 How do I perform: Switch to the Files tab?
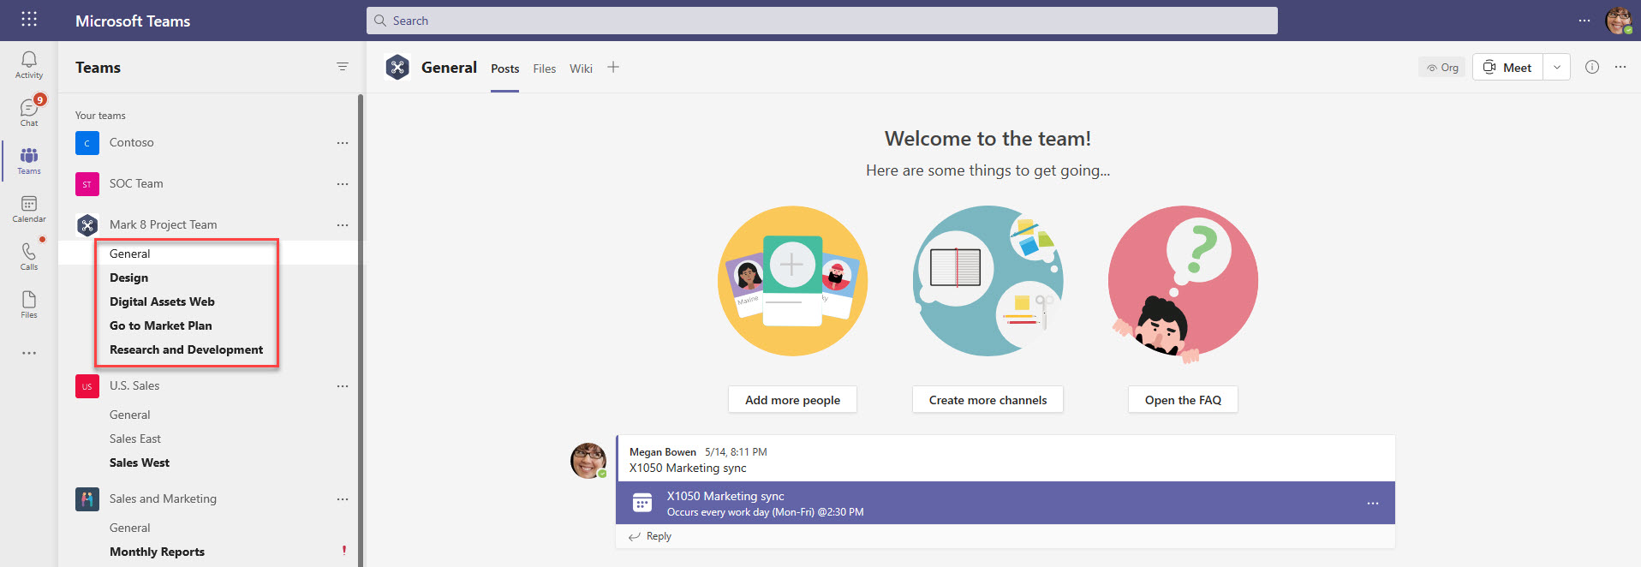click(544, 69)
